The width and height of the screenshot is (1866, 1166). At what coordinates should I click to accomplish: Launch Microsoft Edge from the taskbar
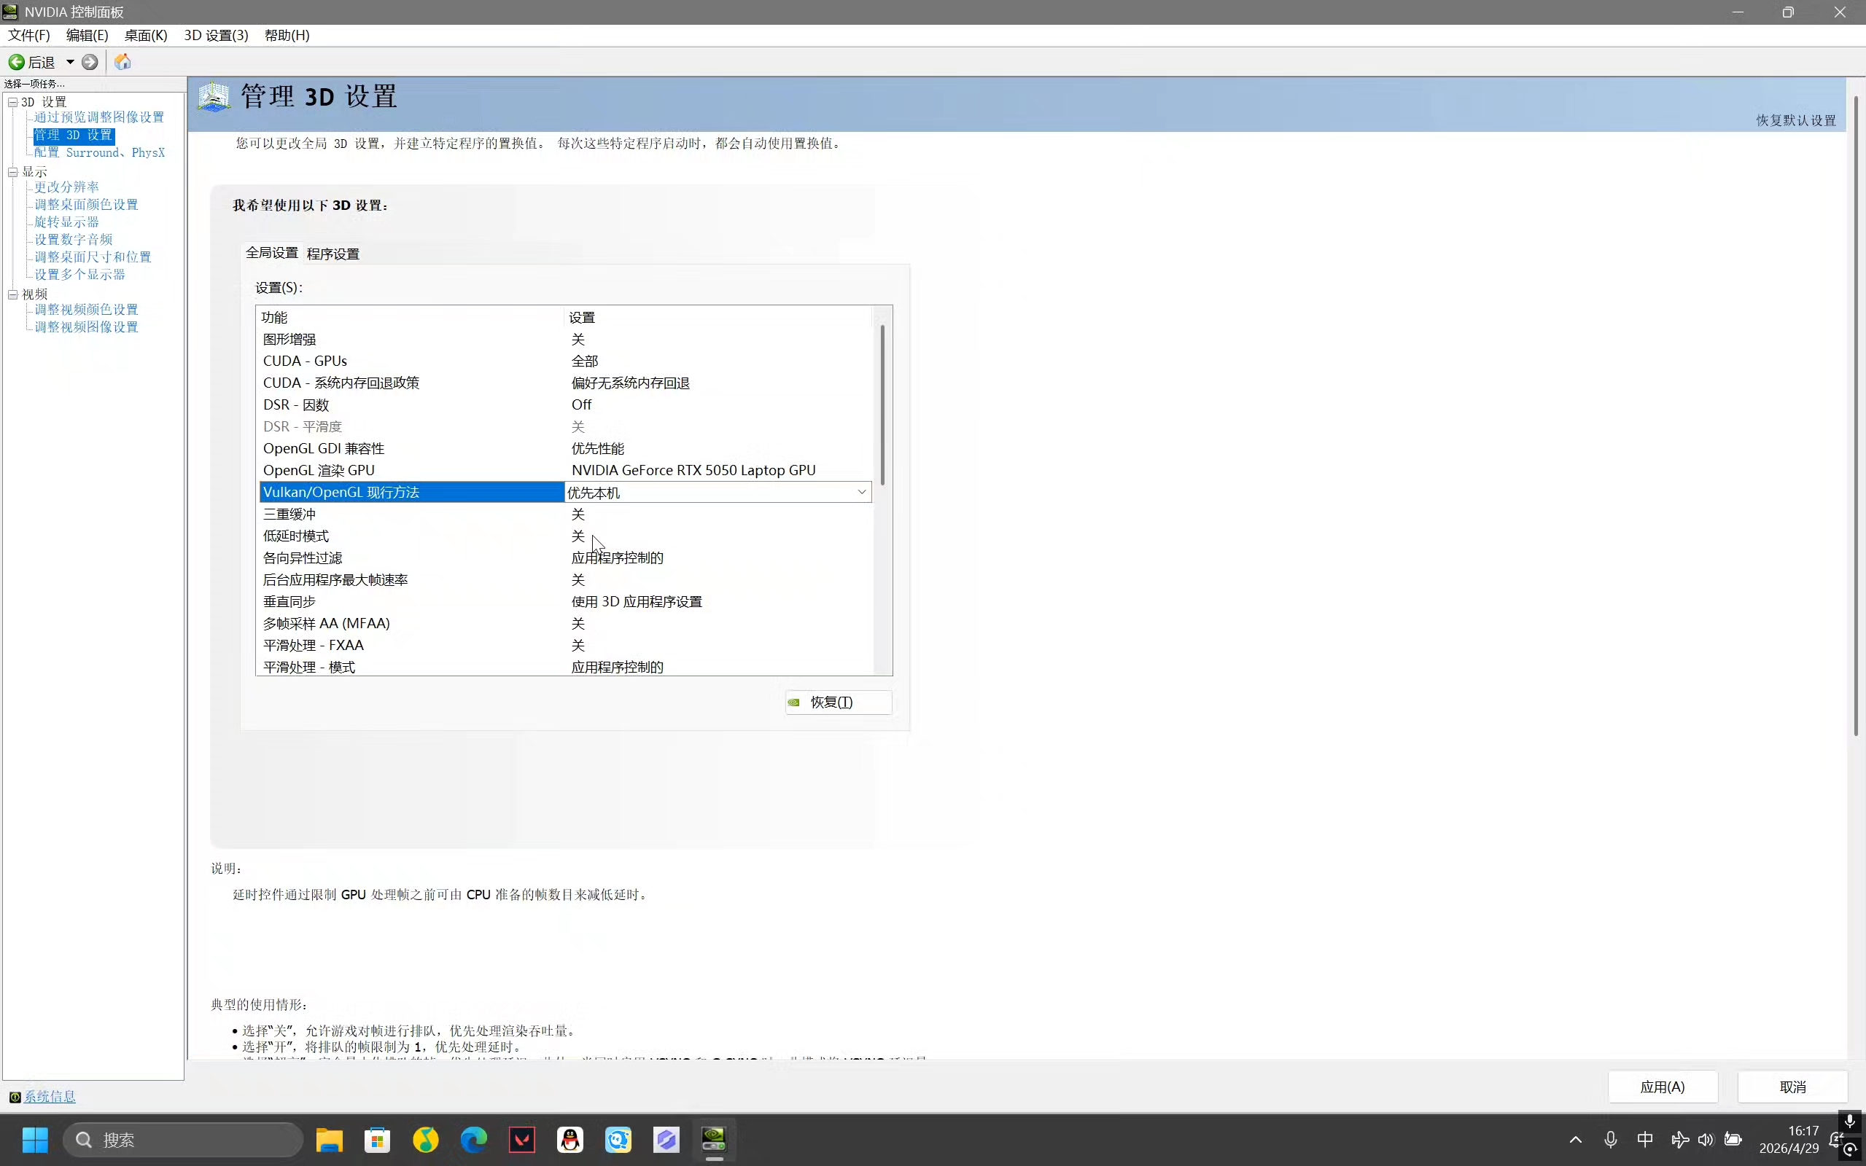(474, 1140)
